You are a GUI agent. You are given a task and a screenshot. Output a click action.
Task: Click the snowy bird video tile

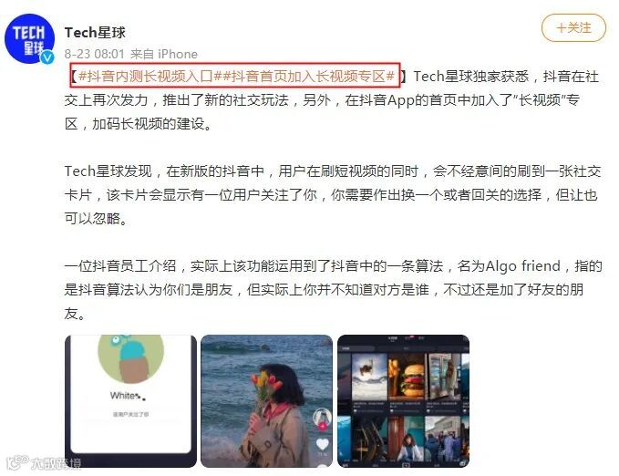(369, 378)
